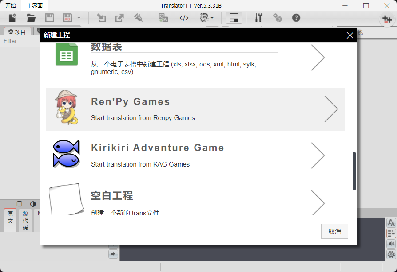Select the 源代码 tab
This screenshot has width=397, height=272.
[x=25, y=220]
